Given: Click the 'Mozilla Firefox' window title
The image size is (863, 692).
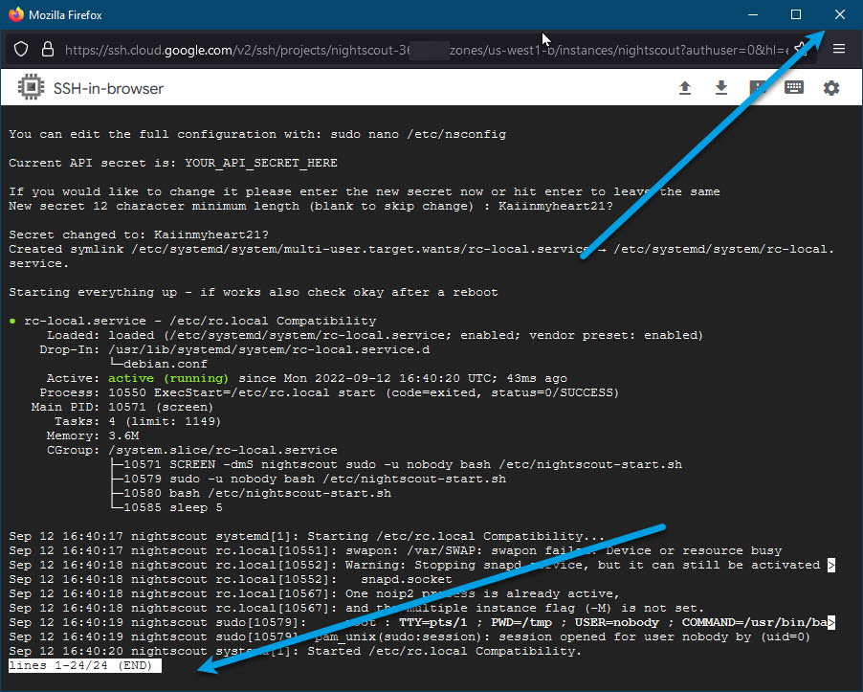Looking at the screenshot, I should (65, 15).
